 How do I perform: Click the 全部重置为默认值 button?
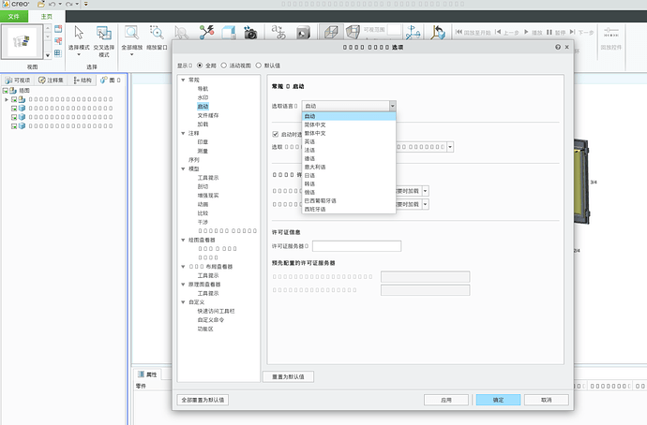(203, 399)
